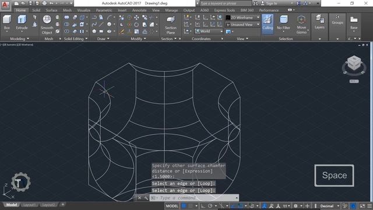Select the Spline tool in Draw panel
This screenshot has height=210, width=373.
[x=94, y=24]
